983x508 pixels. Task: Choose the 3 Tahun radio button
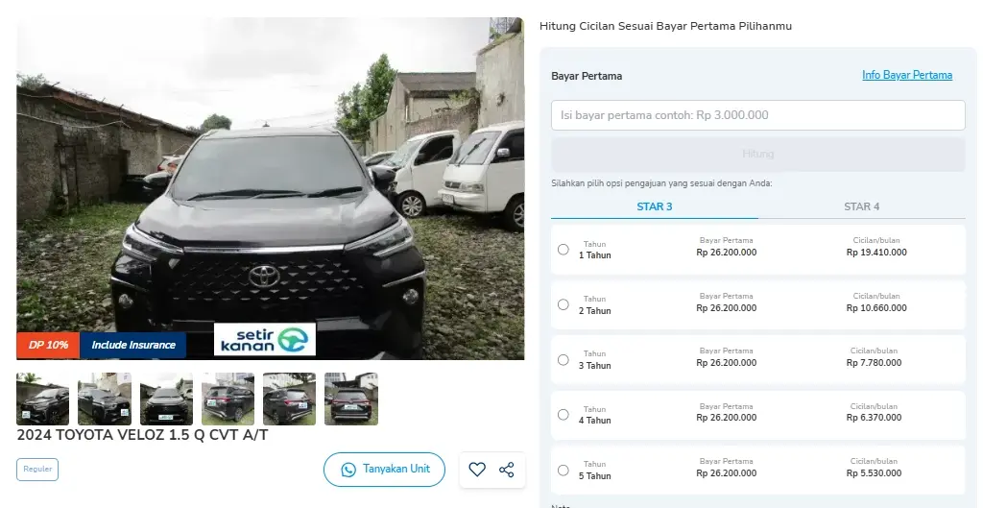click(563, 360)
